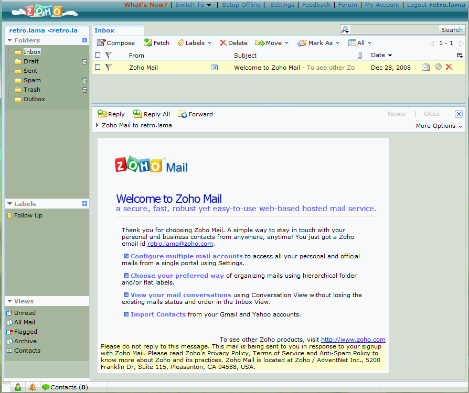Open the Sent folder
The height and width of the screenshot is (393, 469).
coord(30,71)
